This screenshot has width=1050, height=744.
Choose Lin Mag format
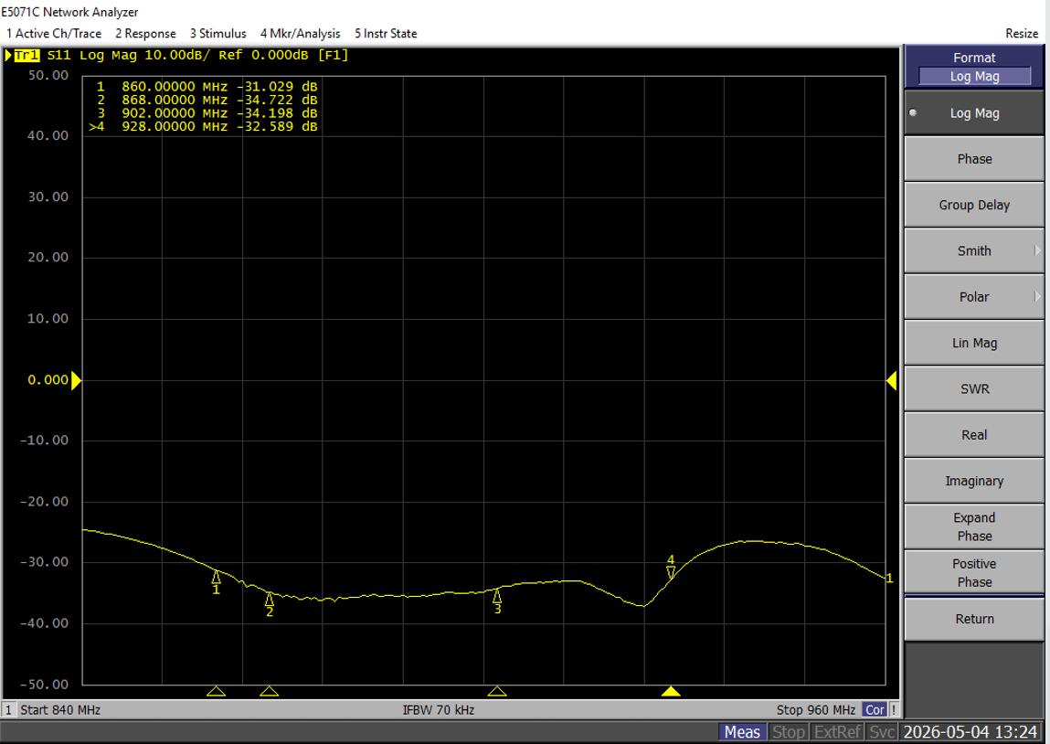(974, 343)
